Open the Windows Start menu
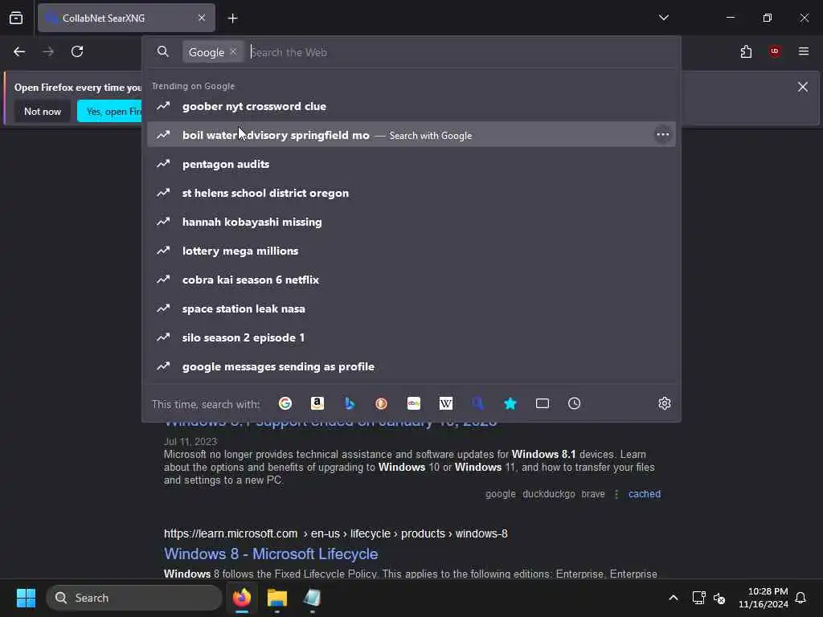Viewport: 823px width, 617px height. pos(26,598)
